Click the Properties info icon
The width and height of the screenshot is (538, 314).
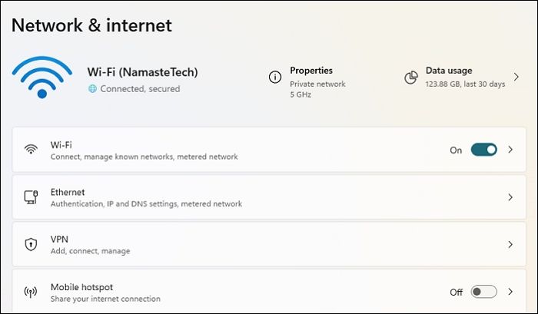click(274, 77)
